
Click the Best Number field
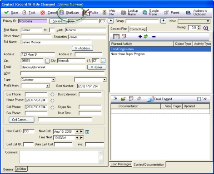(x=89, y=86)
